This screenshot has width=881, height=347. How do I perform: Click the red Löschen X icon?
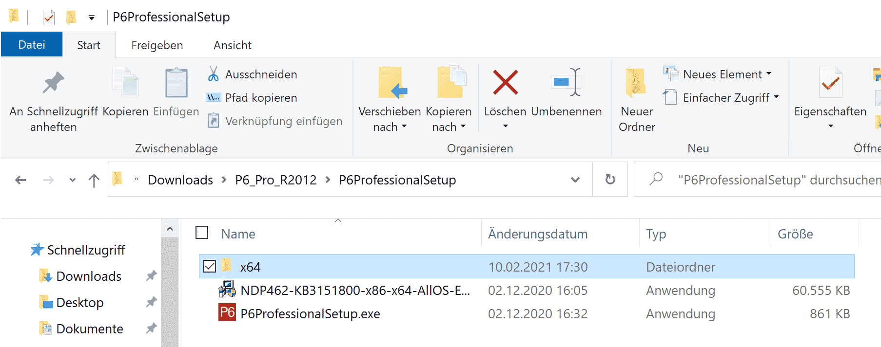pos(505,82)
